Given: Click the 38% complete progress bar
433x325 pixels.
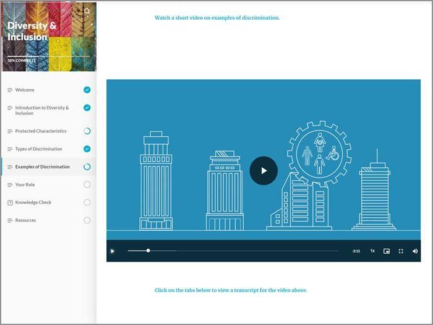Looking at the screenshot, I should (x=49, y=56).
